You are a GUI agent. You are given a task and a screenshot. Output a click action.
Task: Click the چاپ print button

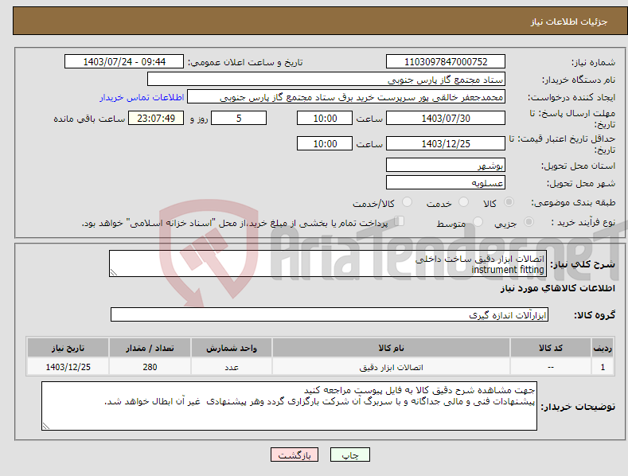(350, 455)
